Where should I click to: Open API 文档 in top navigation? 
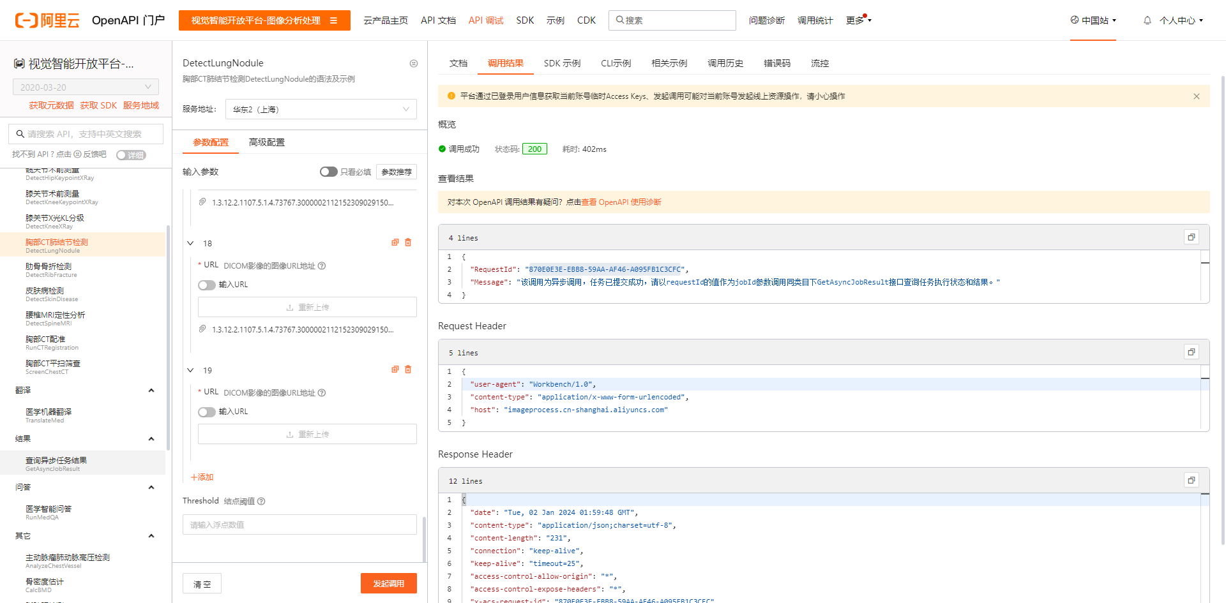[438, 20]
